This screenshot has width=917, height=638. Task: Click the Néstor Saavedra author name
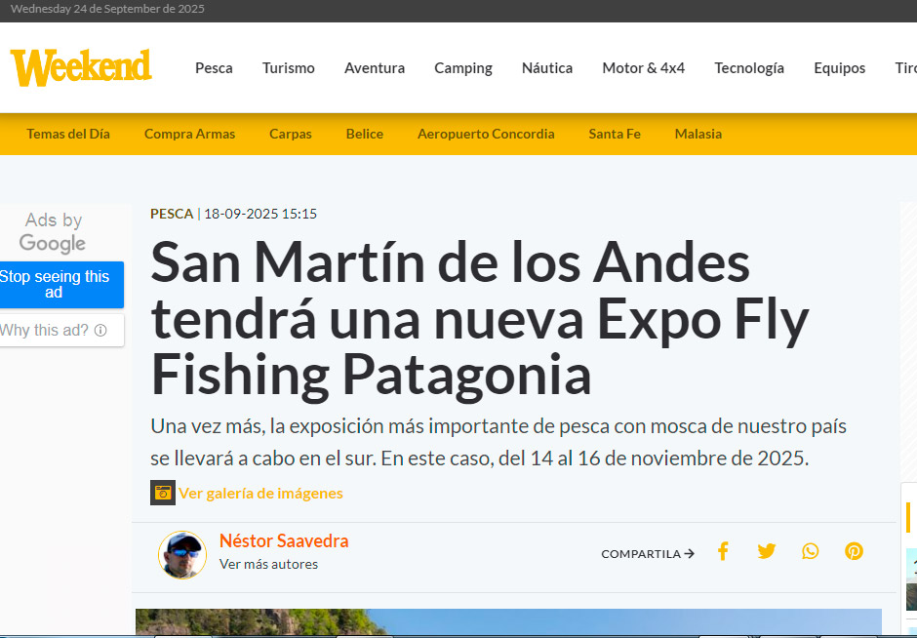tap(283, 540)
